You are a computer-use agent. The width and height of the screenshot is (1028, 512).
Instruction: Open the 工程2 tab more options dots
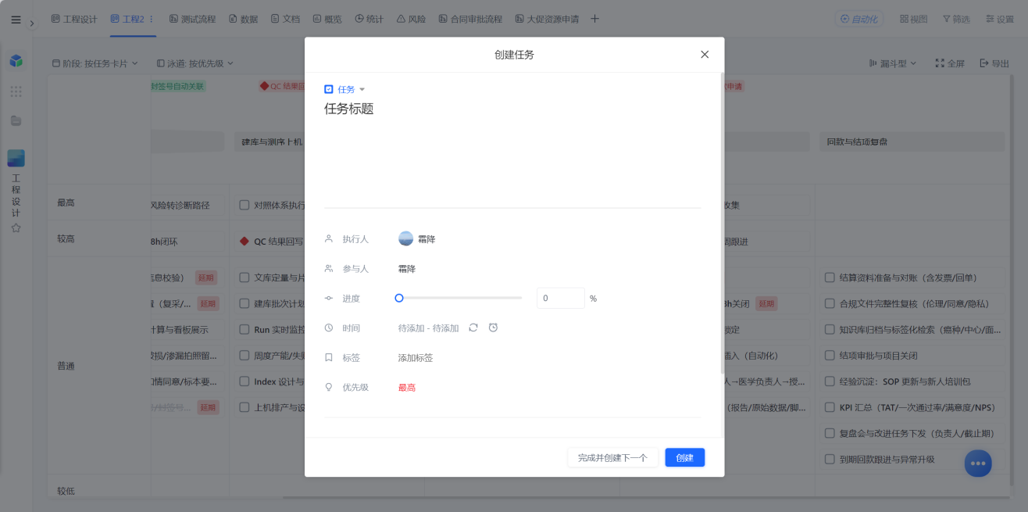151,19
